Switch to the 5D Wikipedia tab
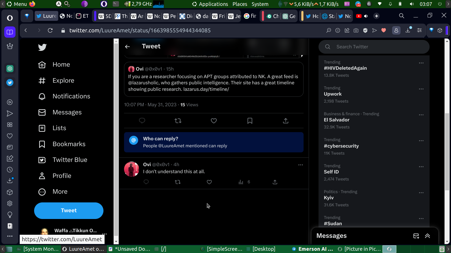The image size is (451, 253). click(105, 16)
